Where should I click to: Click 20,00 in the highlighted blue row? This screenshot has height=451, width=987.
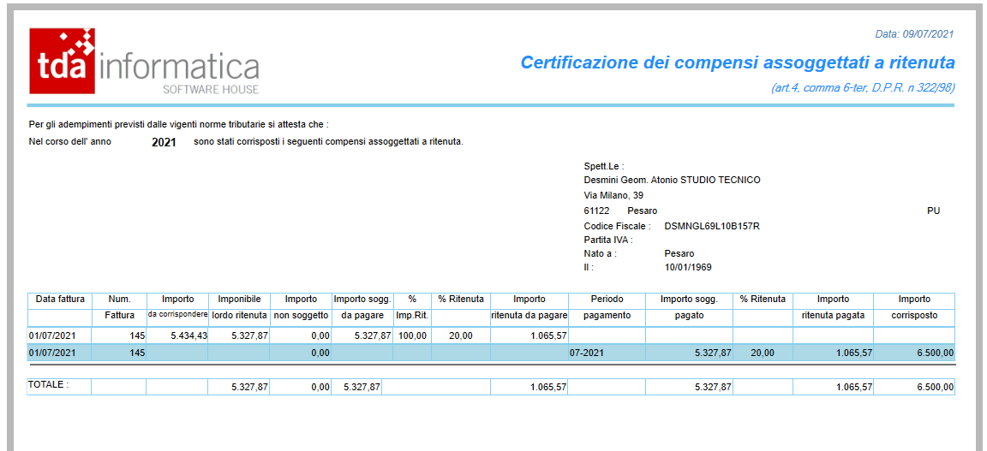click(763, 353)
